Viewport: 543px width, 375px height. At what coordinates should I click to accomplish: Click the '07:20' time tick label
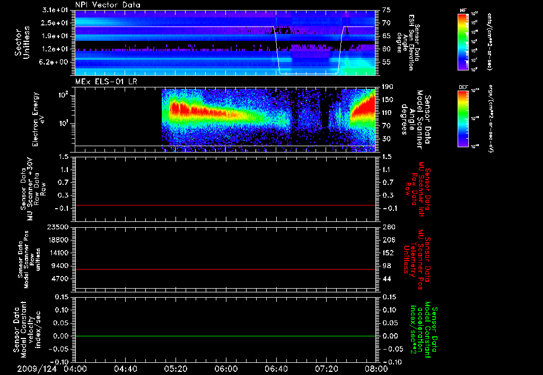327,369
